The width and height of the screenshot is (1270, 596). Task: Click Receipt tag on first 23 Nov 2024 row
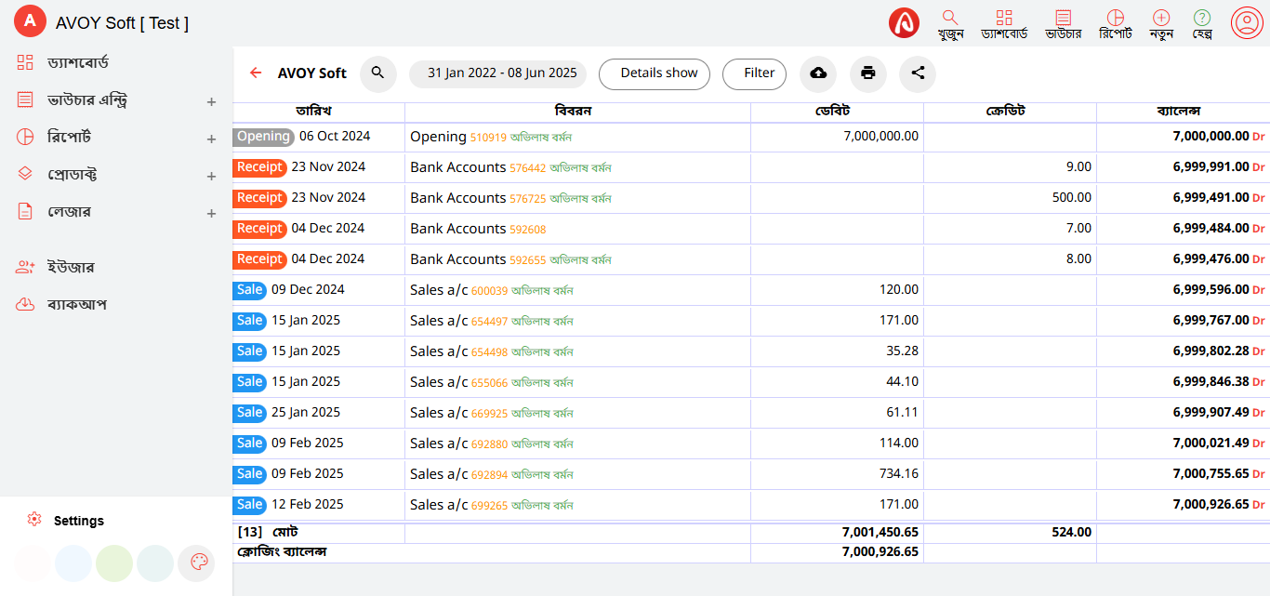click(x=259, y=167)
